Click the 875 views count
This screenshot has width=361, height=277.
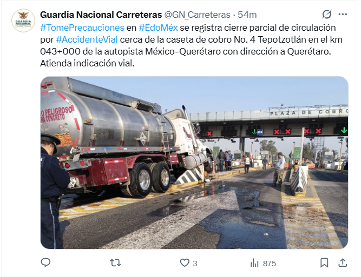coord(270,263)
